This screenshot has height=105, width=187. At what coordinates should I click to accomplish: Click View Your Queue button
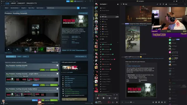coord(81,56)
